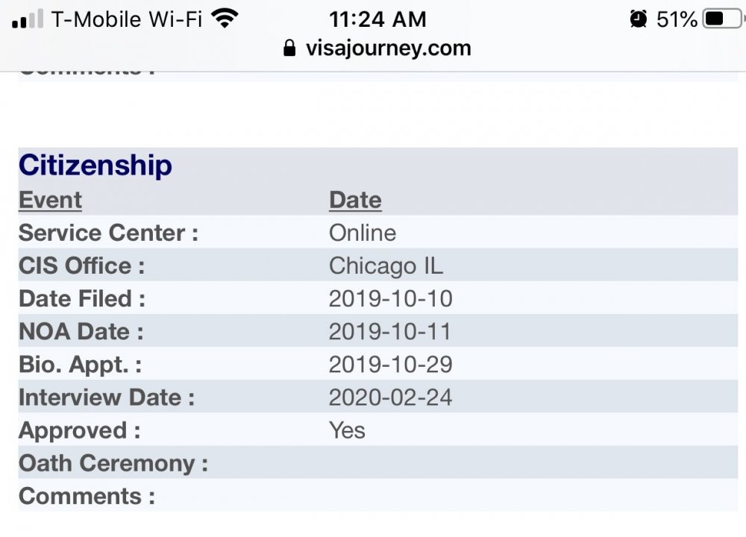Tap the 11:24 AM clock
746x537 pixels.
pos(377,19)
